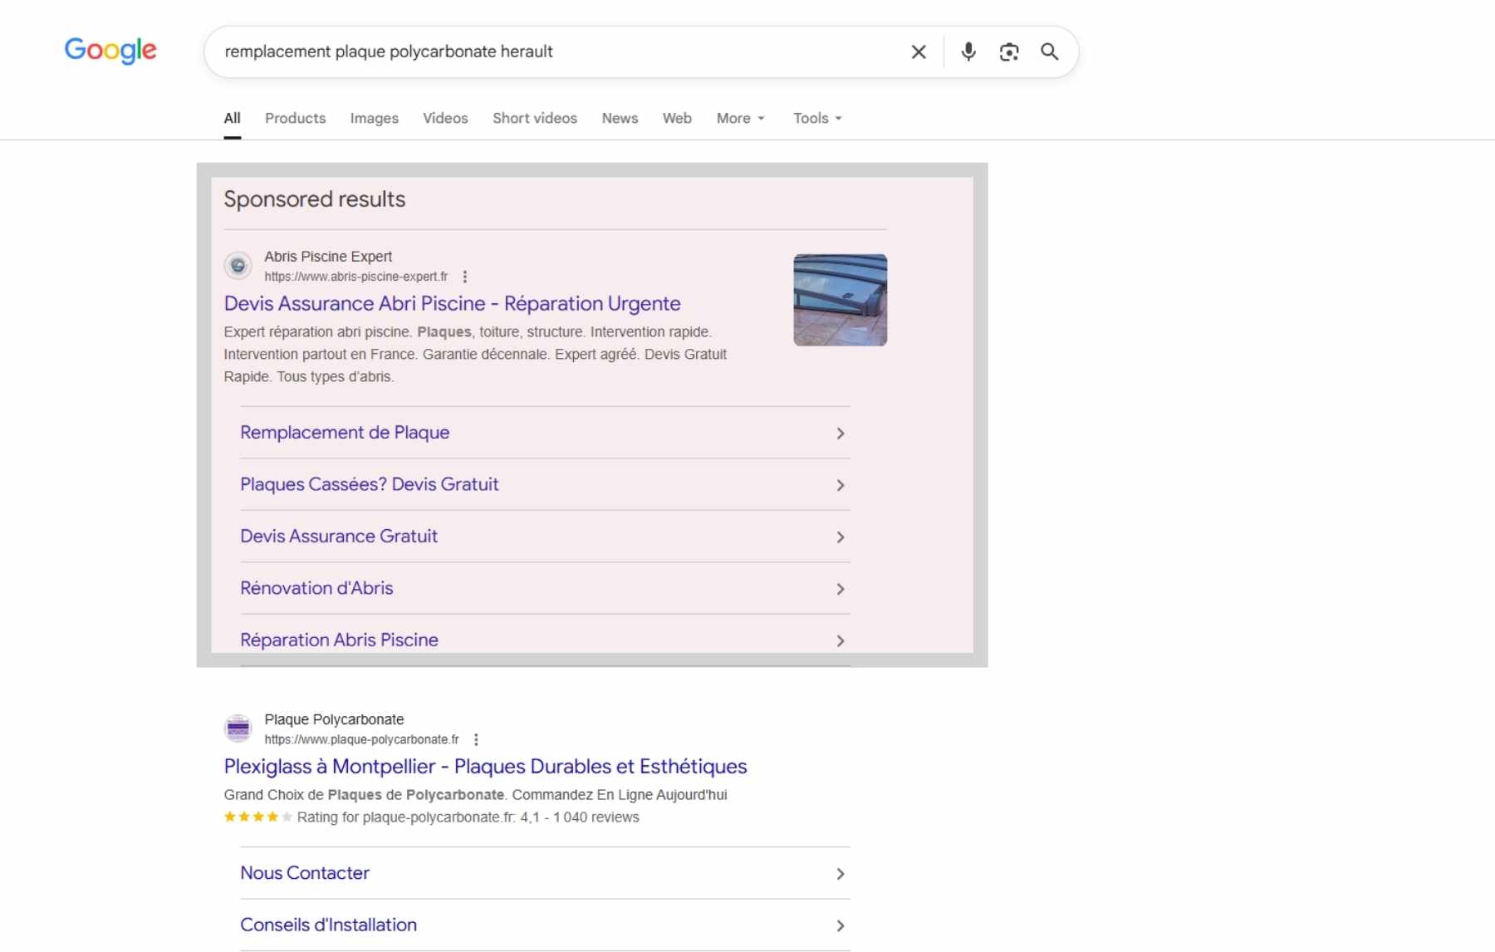
Task: Expand chevron for Remplacement de Plaque
Action: tap(841, 434)
